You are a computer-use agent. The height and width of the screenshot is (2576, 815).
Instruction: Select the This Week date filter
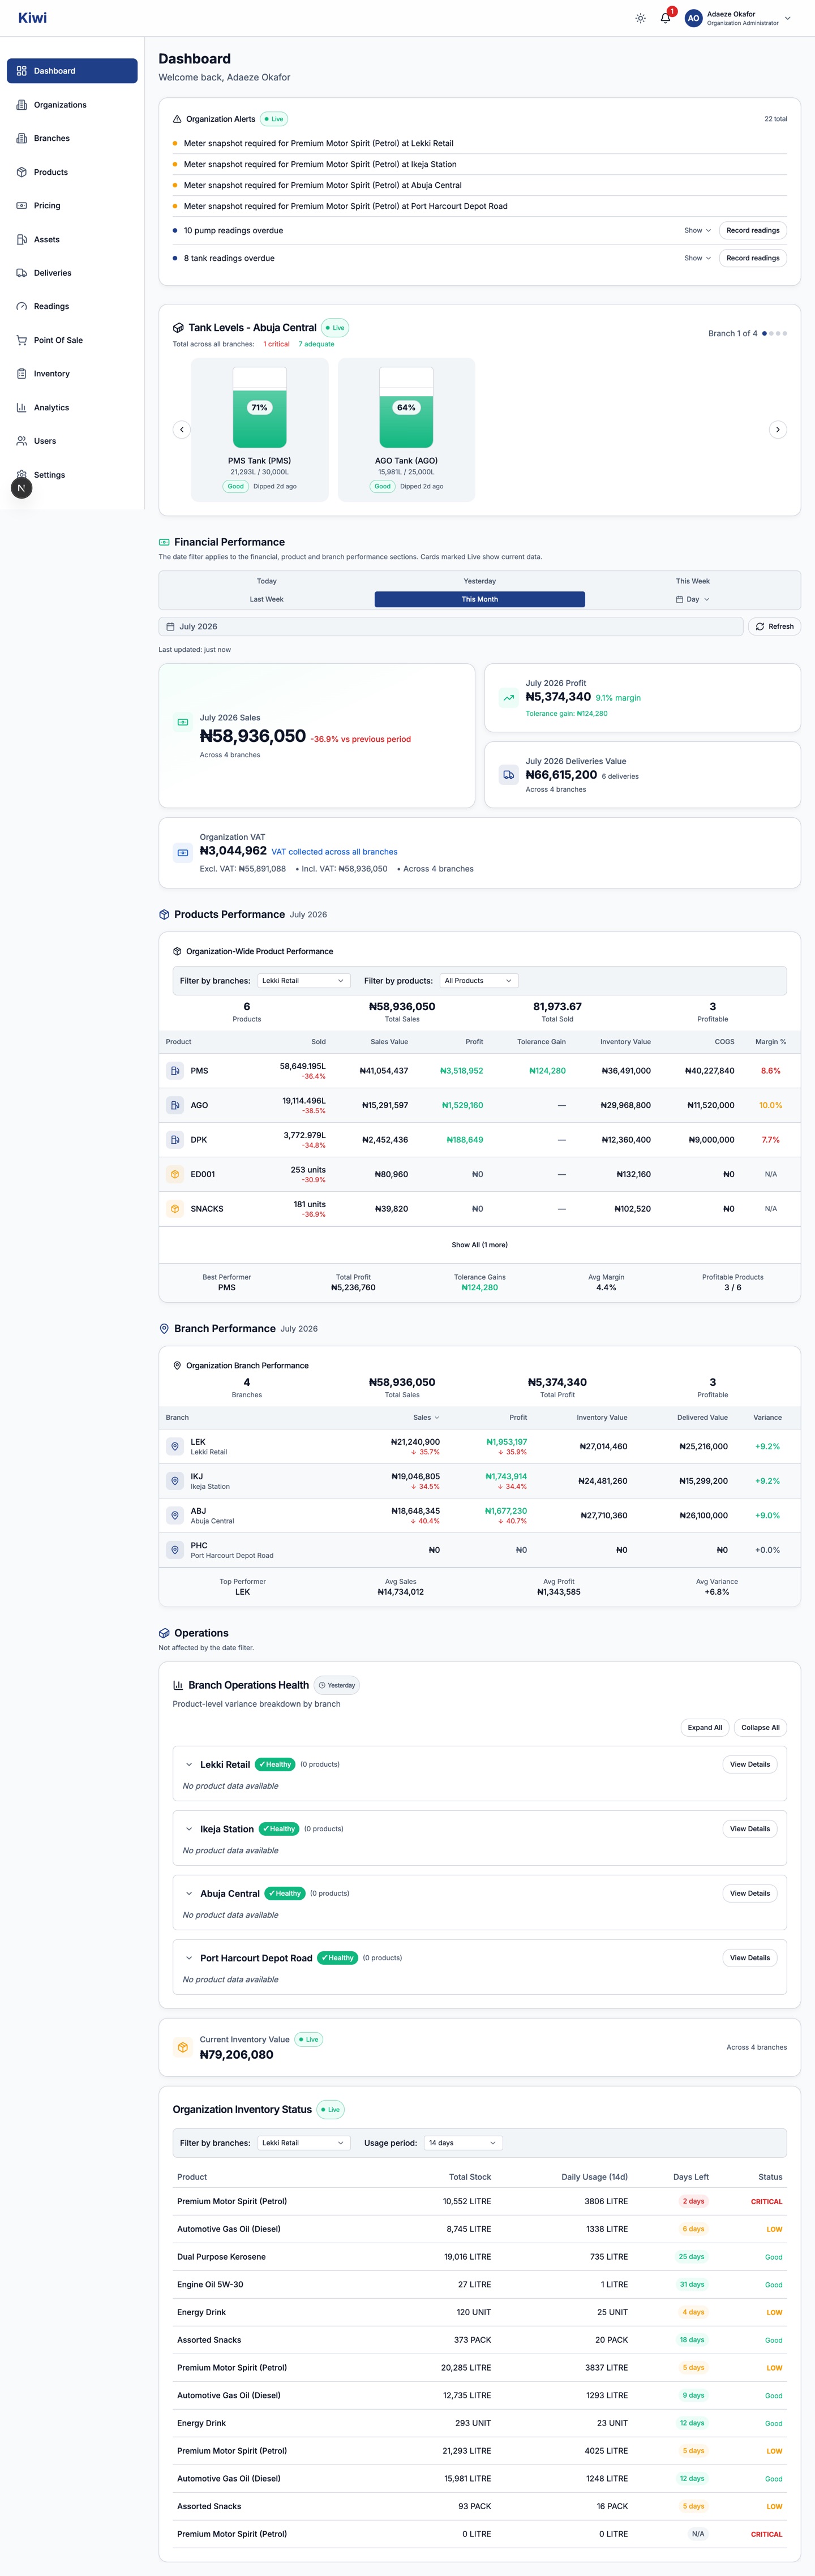(x=692, y=581)
